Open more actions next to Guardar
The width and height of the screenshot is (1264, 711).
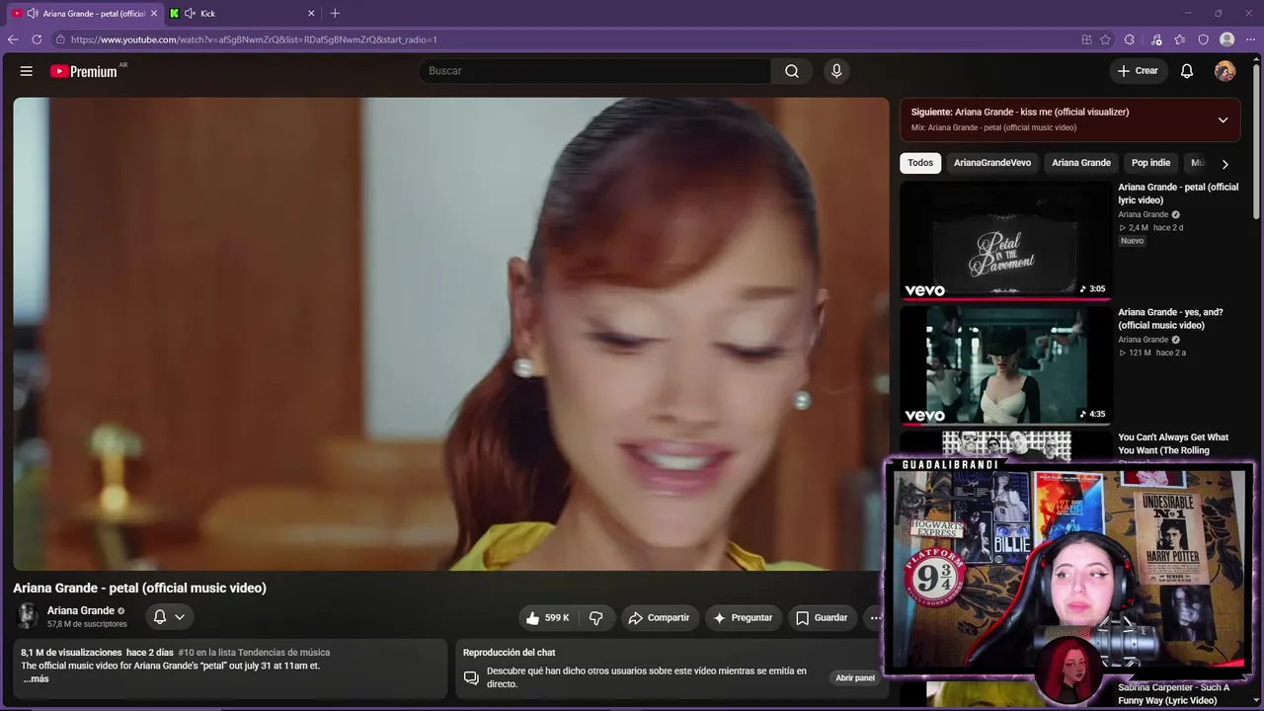[874, 618]
